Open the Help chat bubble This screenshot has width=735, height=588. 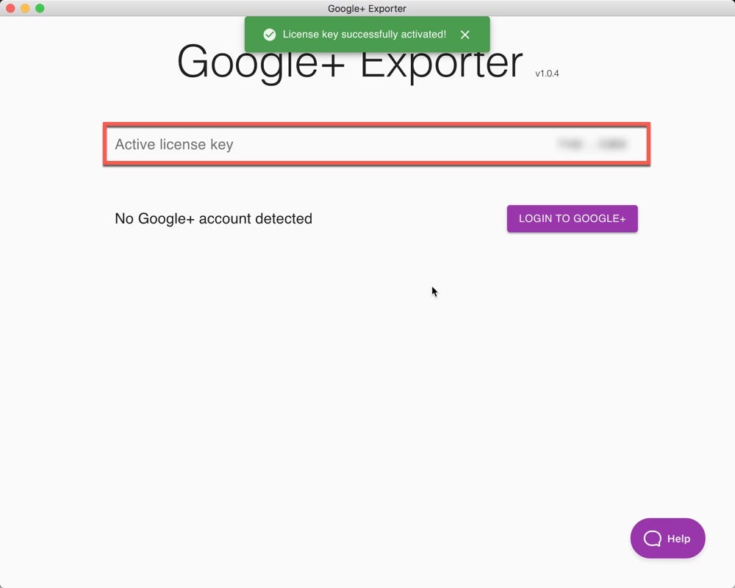pyautogui.click(x=667, y=538)
